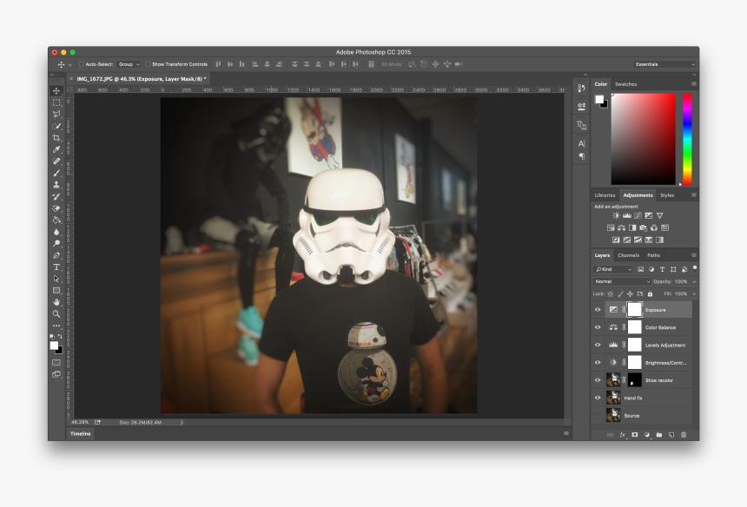This screenshot has width=747, height=507.
Task: Pick a hue on the vertical spectrum slider
Action: (687, 139)
